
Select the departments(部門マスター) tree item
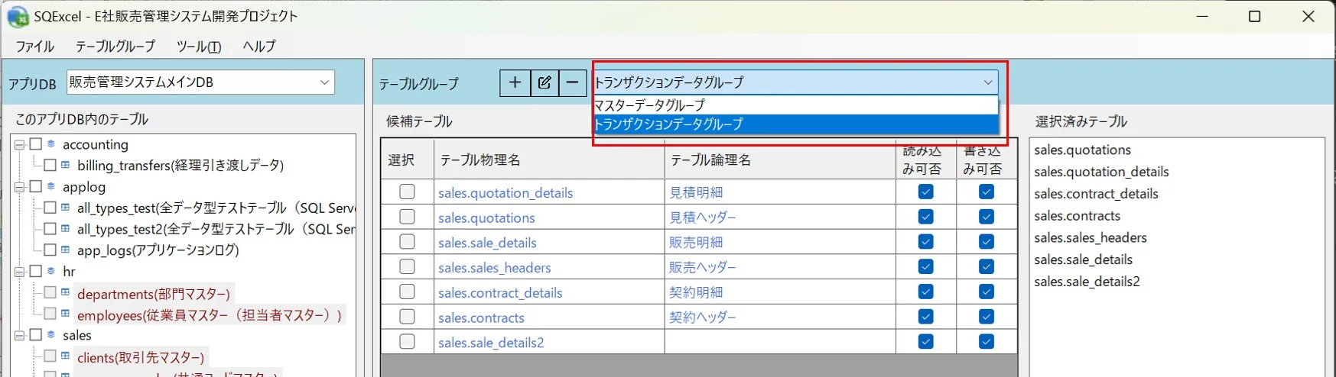coord(154,294)
